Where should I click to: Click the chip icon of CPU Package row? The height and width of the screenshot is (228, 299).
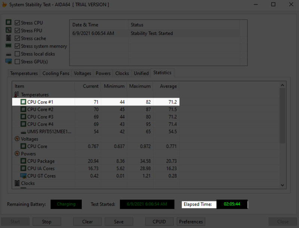(23, 161)
